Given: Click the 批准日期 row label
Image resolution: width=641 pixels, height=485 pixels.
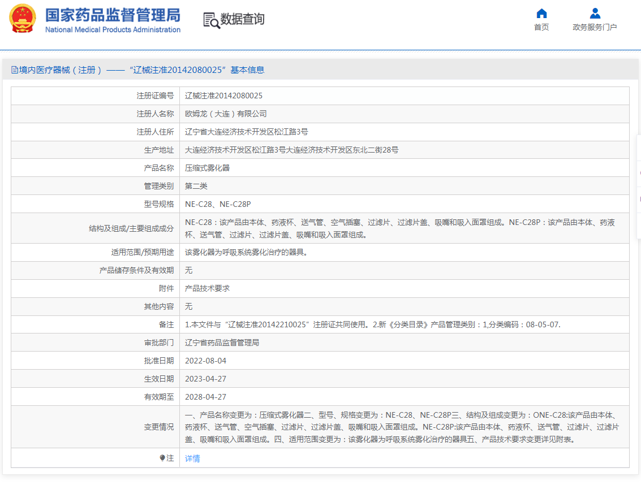Looking at the screenshot, I should [158, 361].
